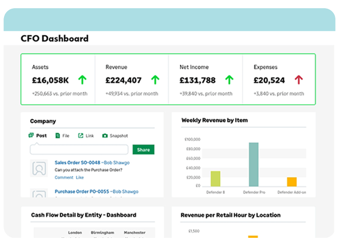The height and width of the screenshot is (246, 339).
Task: Click the Snapshot camera icon
Action: point(105,136)
